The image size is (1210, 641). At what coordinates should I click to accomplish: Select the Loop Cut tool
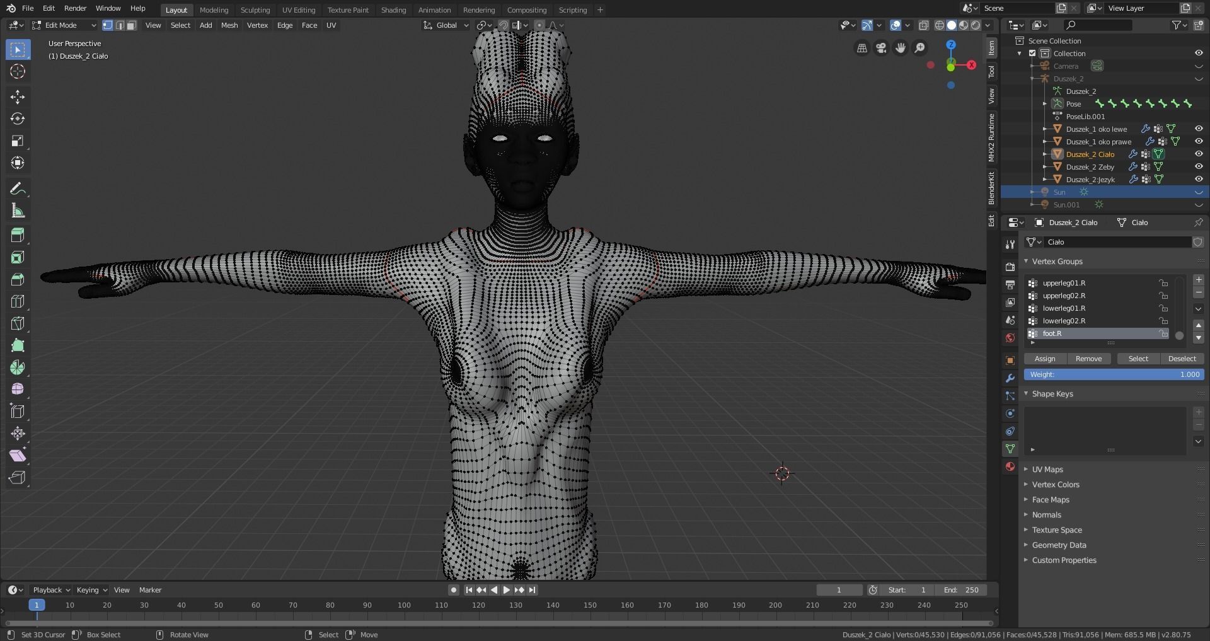pos(18,301)
